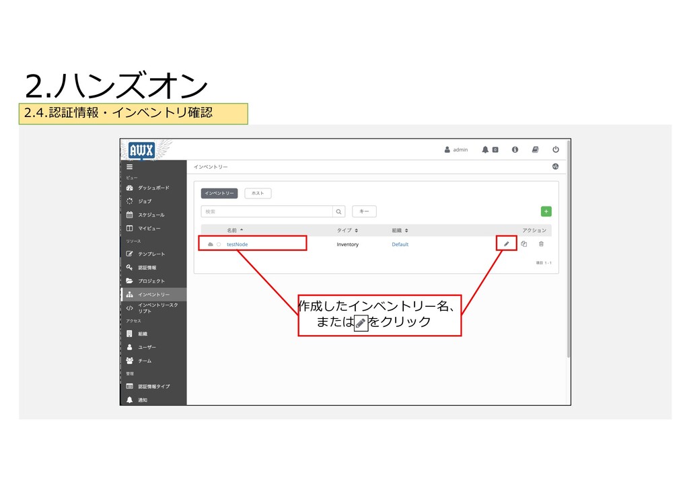Click the trash delete icon for testNode
The image size is (689, 487).
542,243
